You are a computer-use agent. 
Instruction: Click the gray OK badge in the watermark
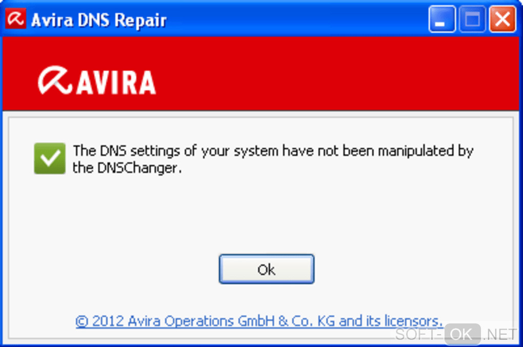[x=462, y=334]
